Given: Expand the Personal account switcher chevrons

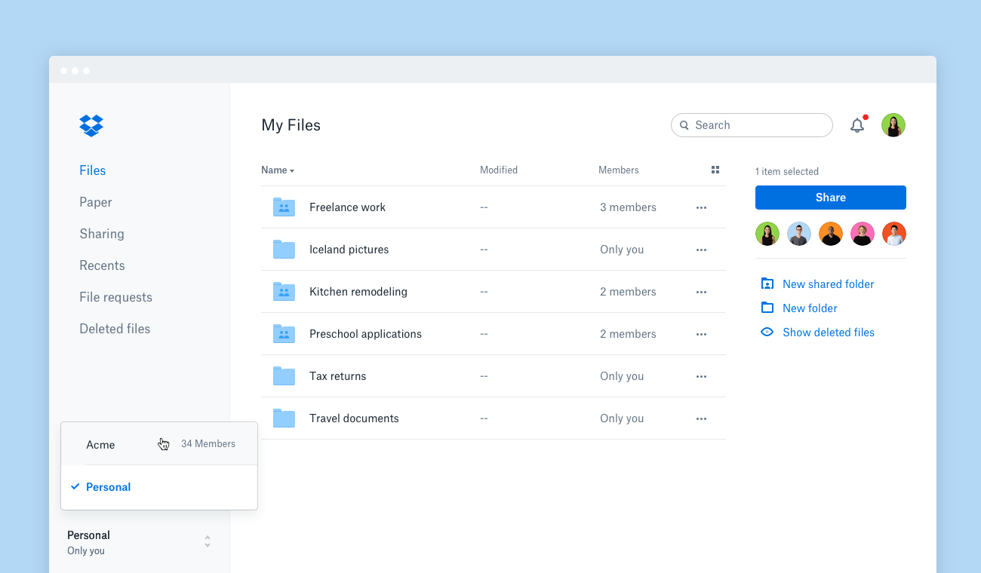Looking at the screenshot, I should [207, 541].
